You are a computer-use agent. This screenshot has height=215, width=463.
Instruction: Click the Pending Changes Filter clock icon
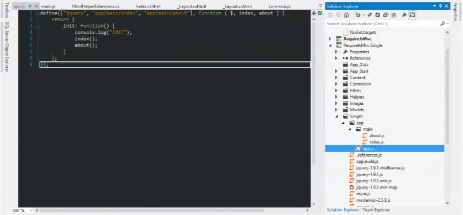(x=358, y=15)
